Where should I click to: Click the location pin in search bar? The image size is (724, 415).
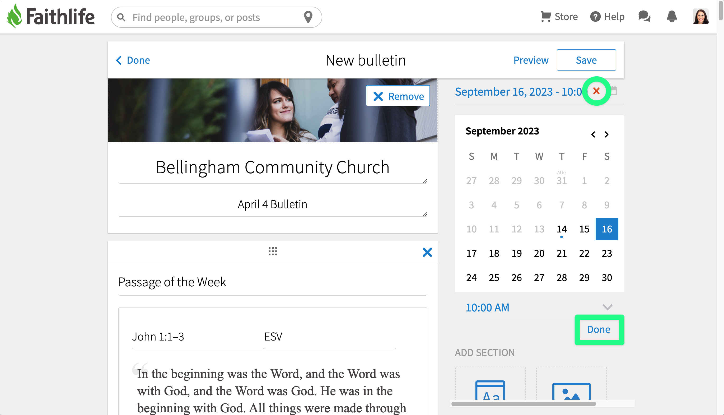(308, 17)
